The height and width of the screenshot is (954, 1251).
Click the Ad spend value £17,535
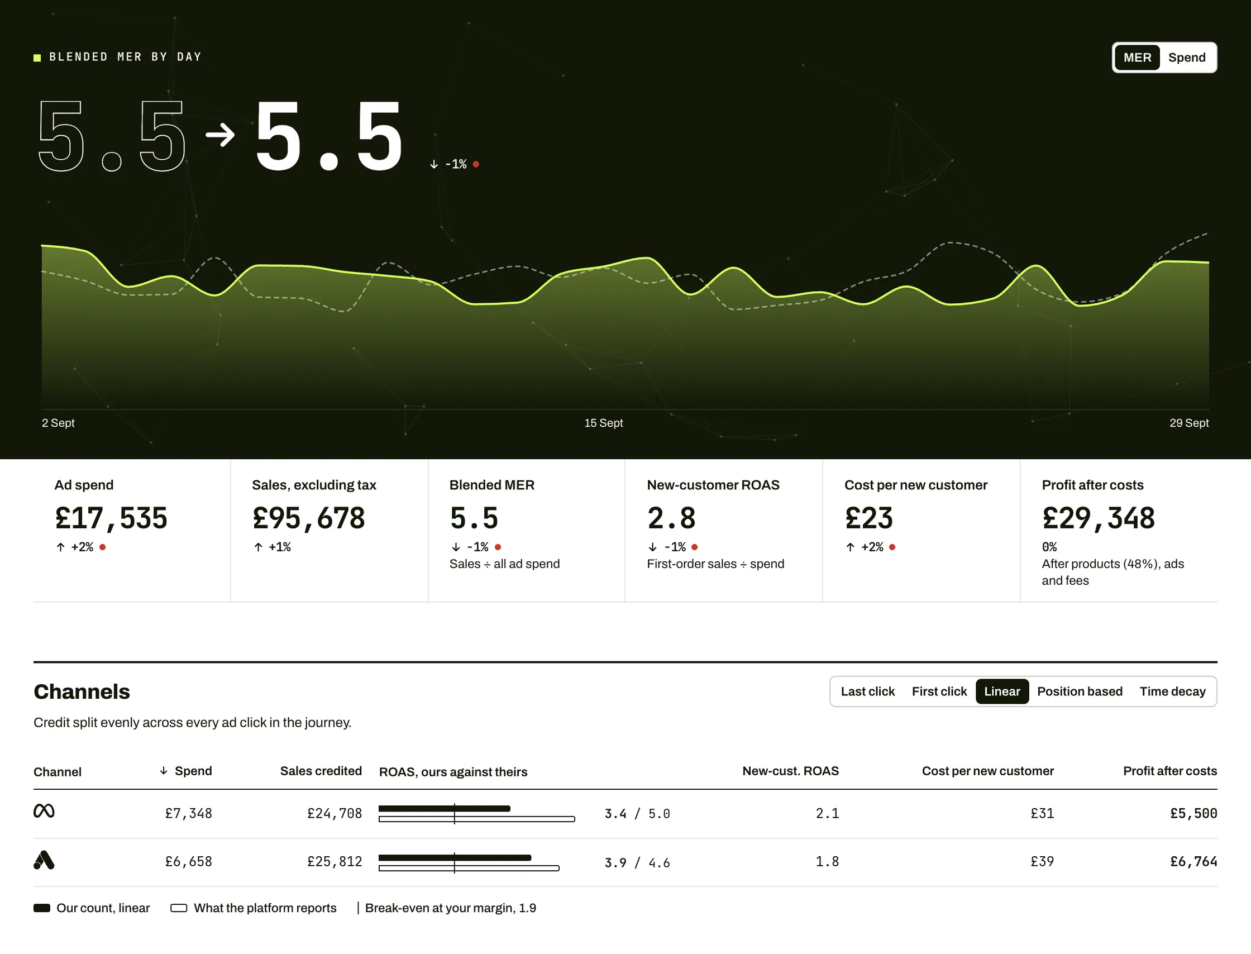point(111,518)
